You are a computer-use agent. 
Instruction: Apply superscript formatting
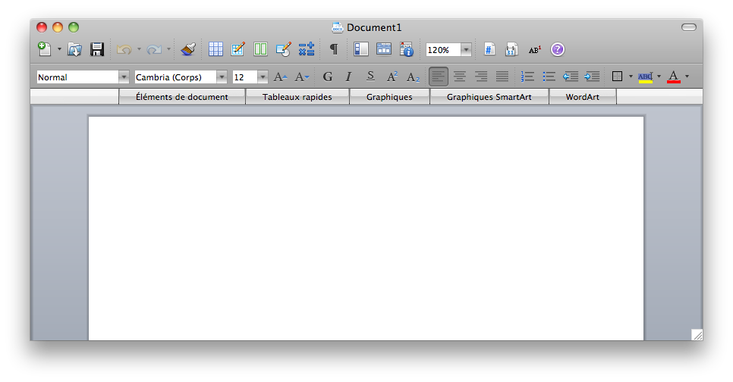(x=392, y=77)
